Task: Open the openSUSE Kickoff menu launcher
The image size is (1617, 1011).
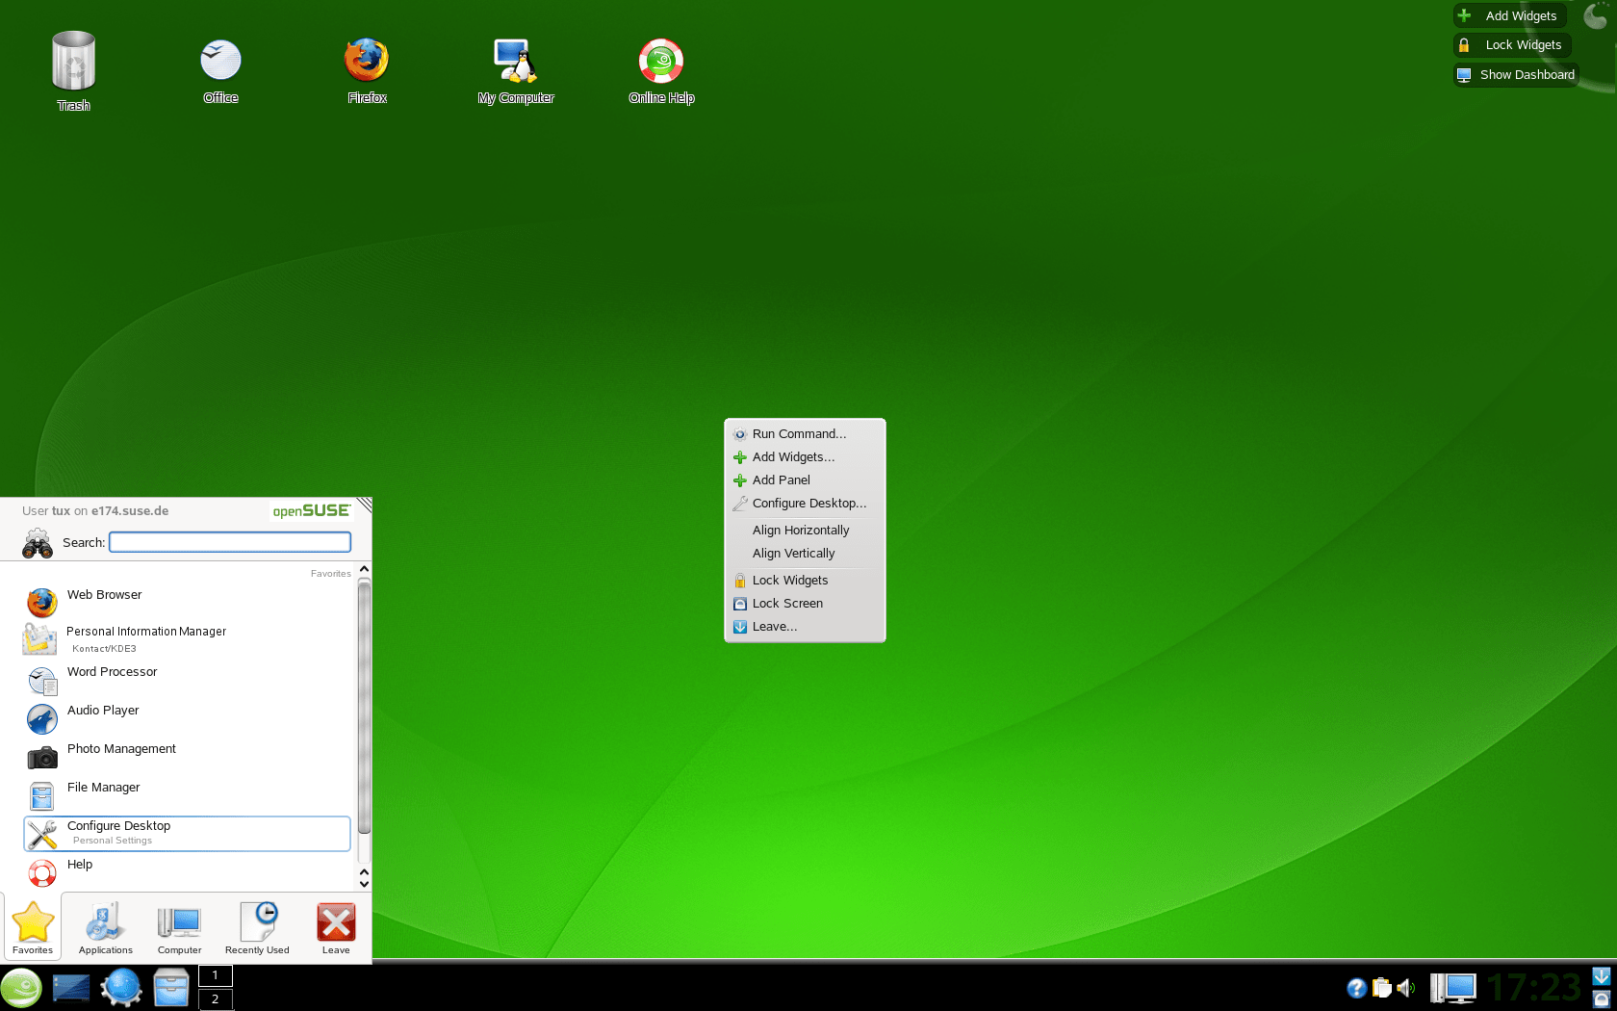Action: 21,988
